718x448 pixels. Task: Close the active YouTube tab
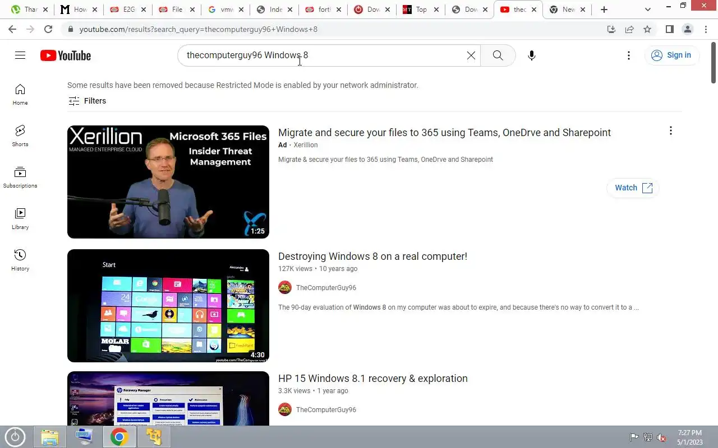click(534, 10)
